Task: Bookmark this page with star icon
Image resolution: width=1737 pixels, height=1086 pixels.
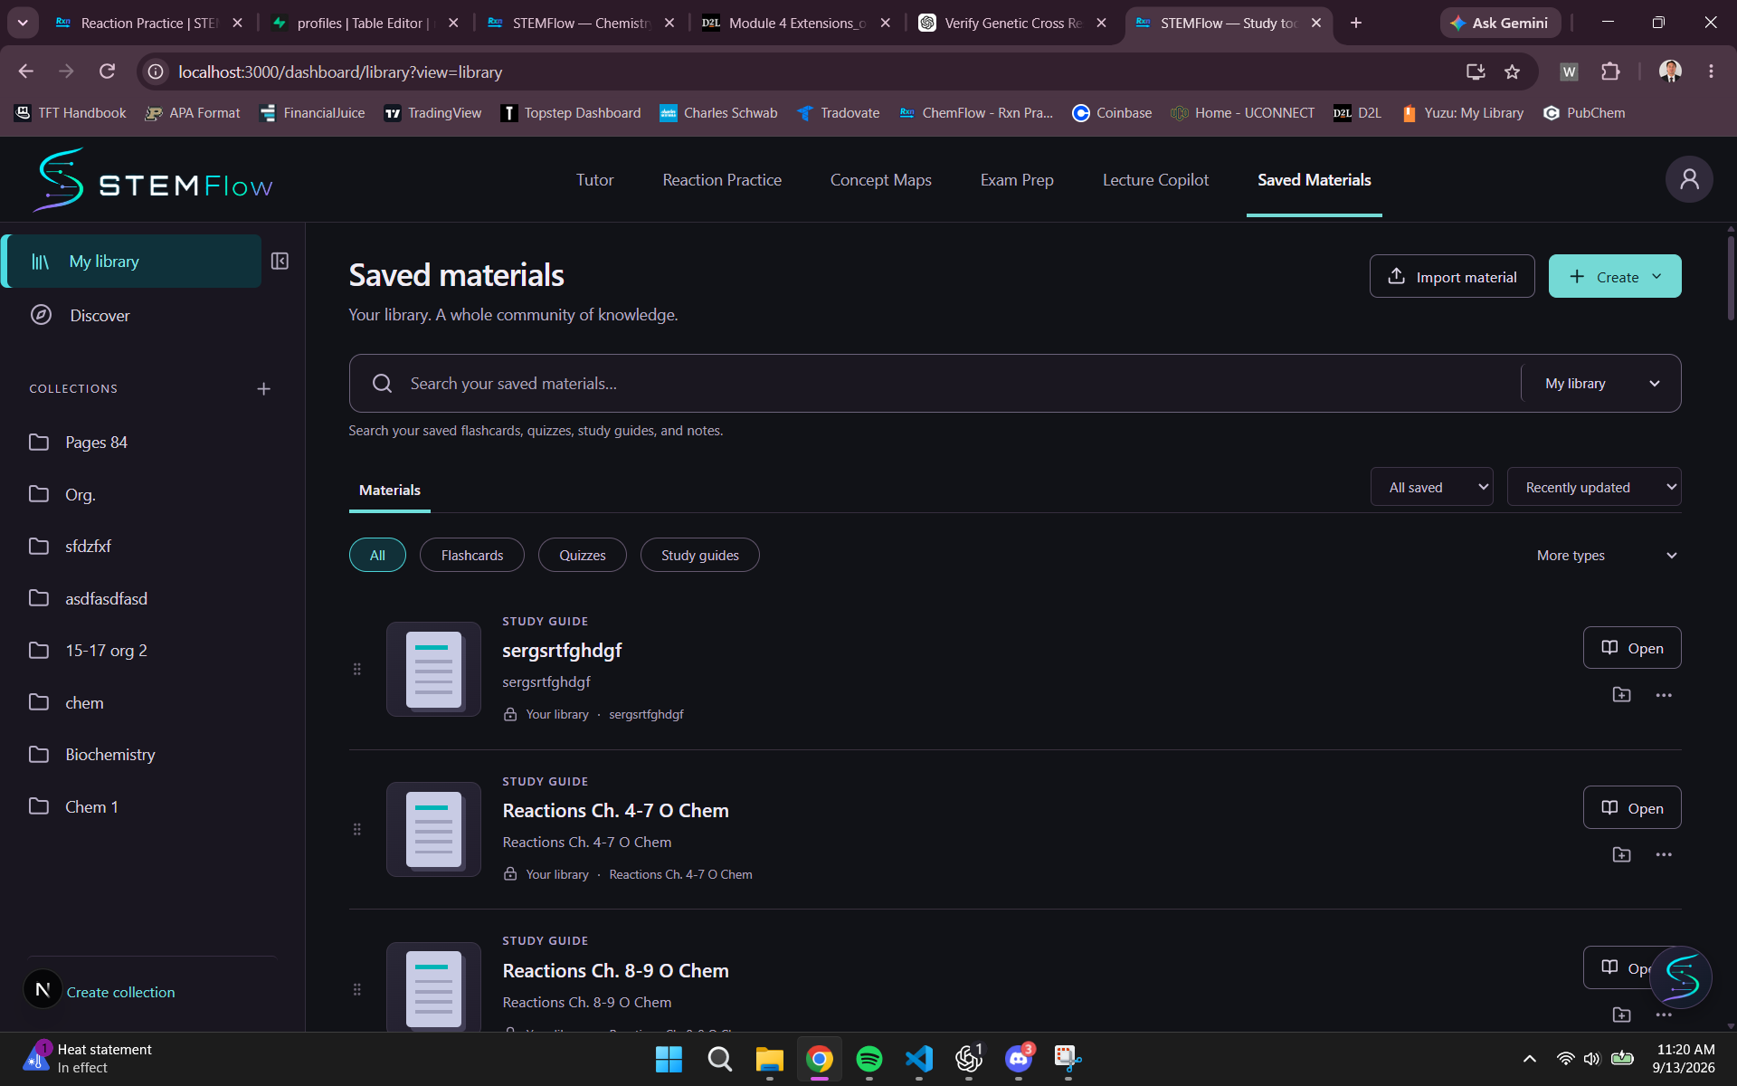Action: (x=1512, y=71)
